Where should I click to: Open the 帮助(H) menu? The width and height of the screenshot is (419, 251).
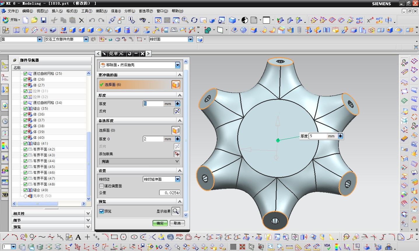pyautogui.click(x=177, y=11)
